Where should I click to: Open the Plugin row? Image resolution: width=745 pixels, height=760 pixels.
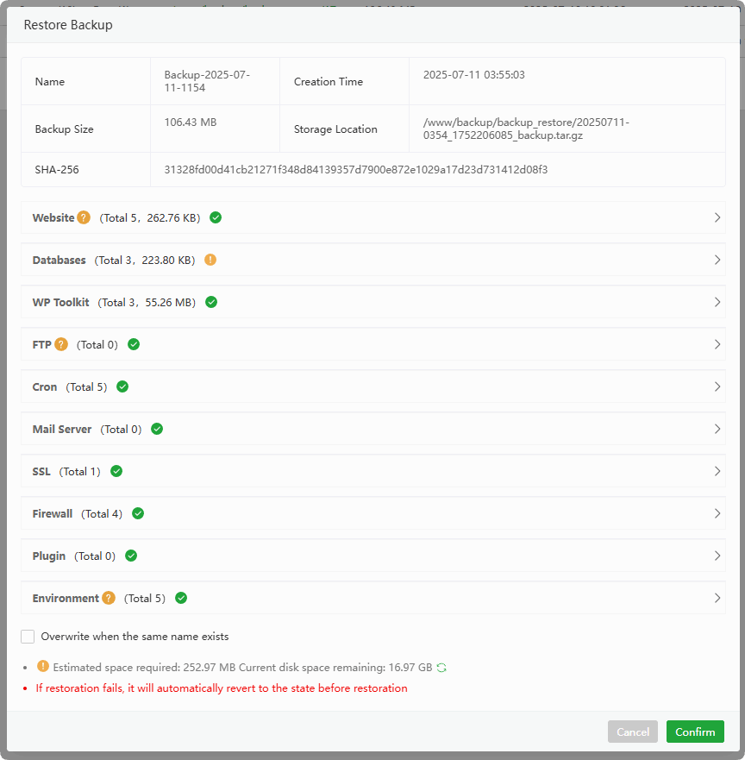point(717,556)
